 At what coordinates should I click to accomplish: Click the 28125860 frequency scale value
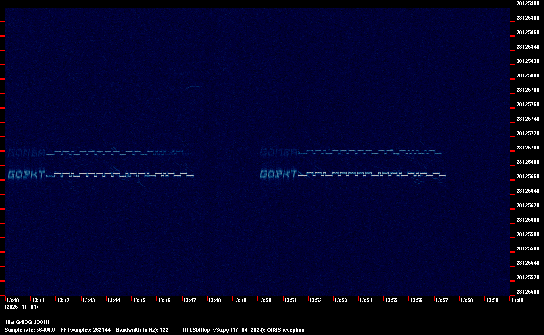pyautogui.click(x=528, y=32)
